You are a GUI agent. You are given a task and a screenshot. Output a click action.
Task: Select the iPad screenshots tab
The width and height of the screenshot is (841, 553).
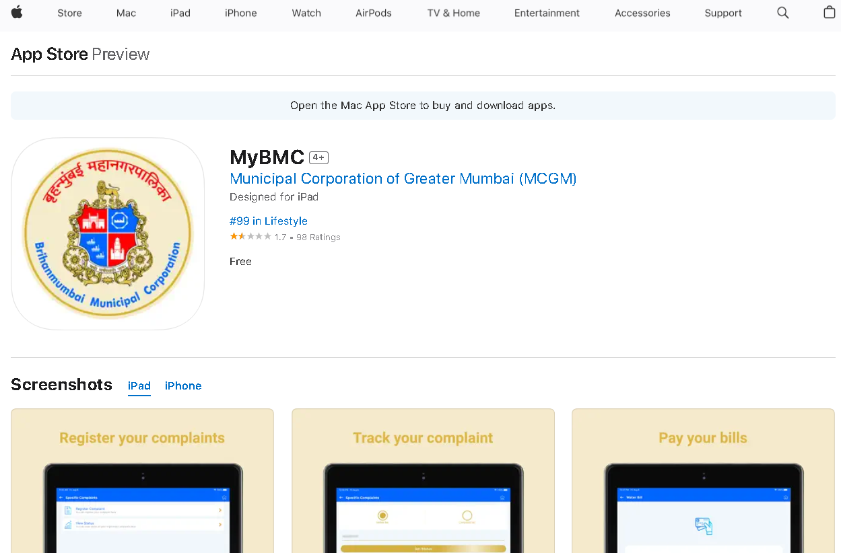[x=139, y=385]
